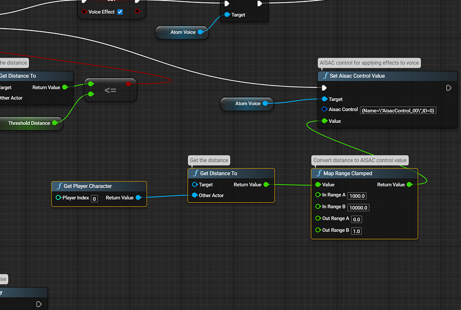Click the In Range A pin
Image resolution: width=461 pixels, height=310 pixels.
[318, 195]
